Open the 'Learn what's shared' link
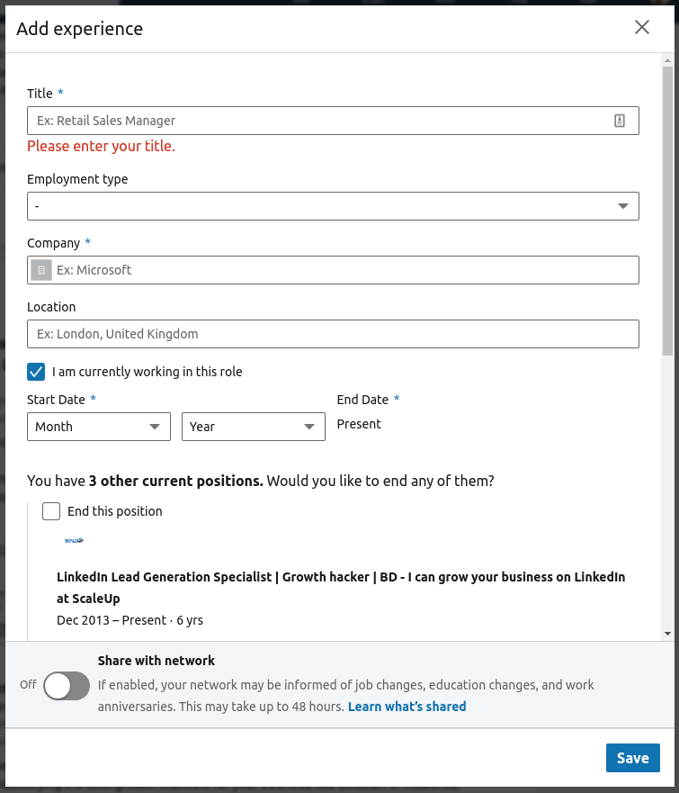679x793 pixels. [x=407, y=707]
